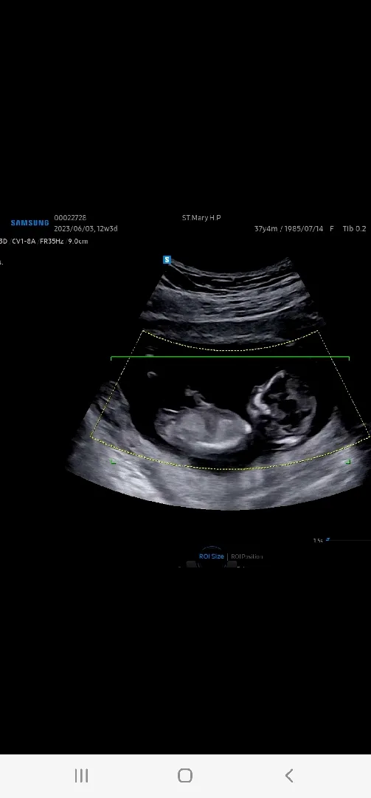
Task: Go back with navigation chevron
Action: [289, 776]
